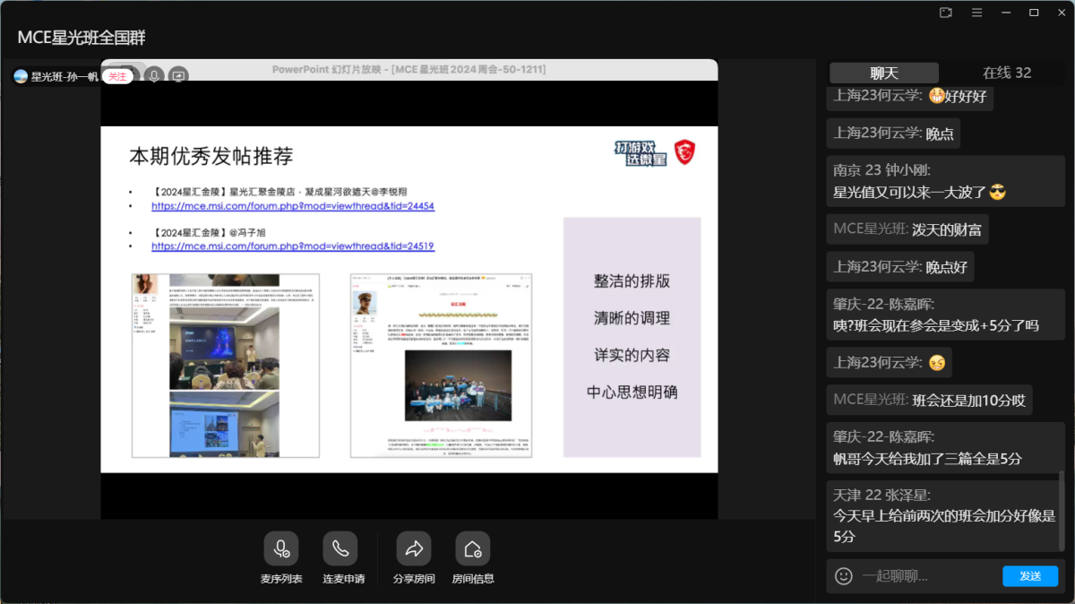This screenshot has height=604, width=1075.
Task: Click the recording camera icon in title bar
Action: click(945, 13)
